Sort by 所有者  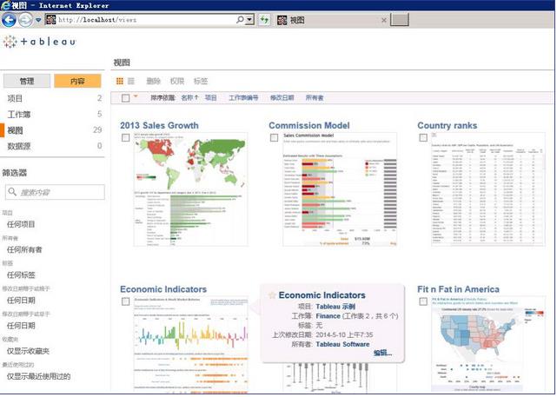(x=315, y=97)
